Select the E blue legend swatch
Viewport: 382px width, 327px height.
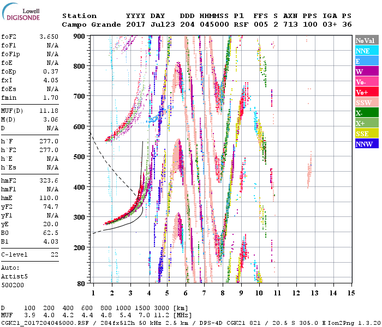[367, 61]
